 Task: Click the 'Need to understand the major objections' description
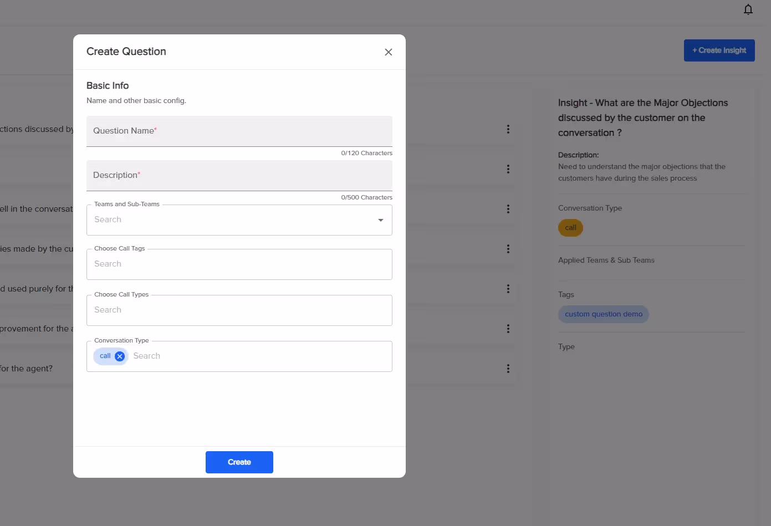point(642,172)
